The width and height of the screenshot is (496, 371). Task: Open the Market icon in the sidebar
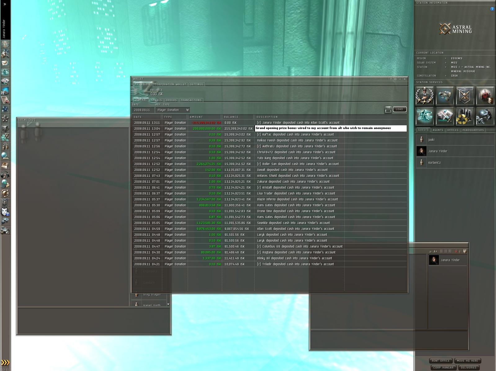[x=5, y=82]
